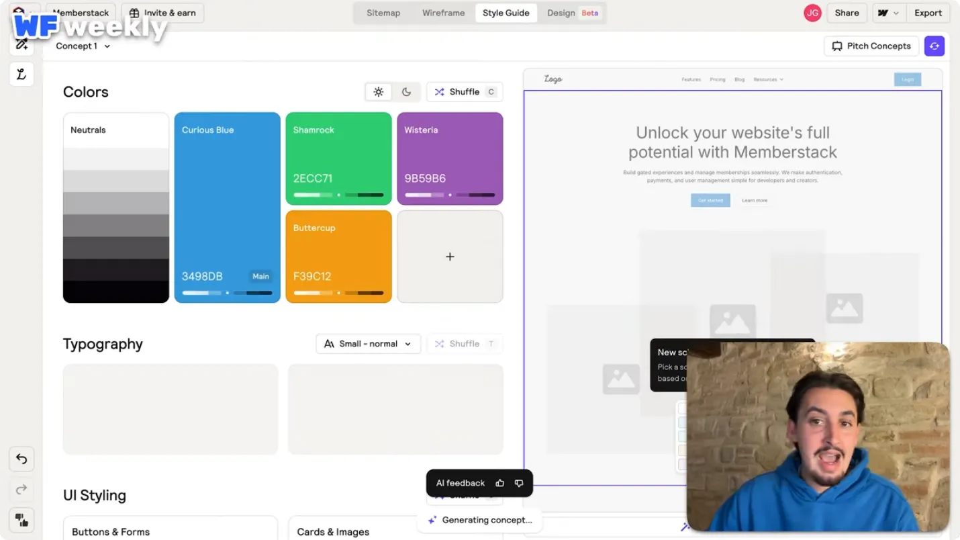
Task: Adjust the Wisteria shade slider
Action: pyautogui.click(x=450, y=195)
